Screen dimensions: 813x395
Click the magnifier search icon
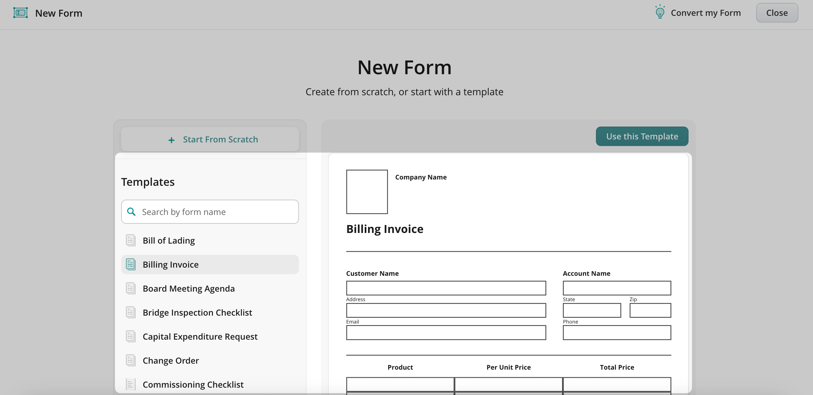coord(131,211)
